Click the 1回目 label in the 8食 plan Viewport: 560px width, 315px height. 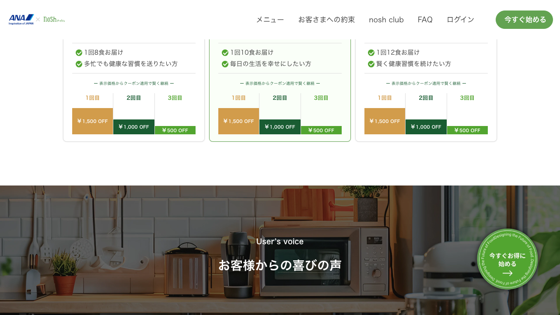click(x=93, y=98)
